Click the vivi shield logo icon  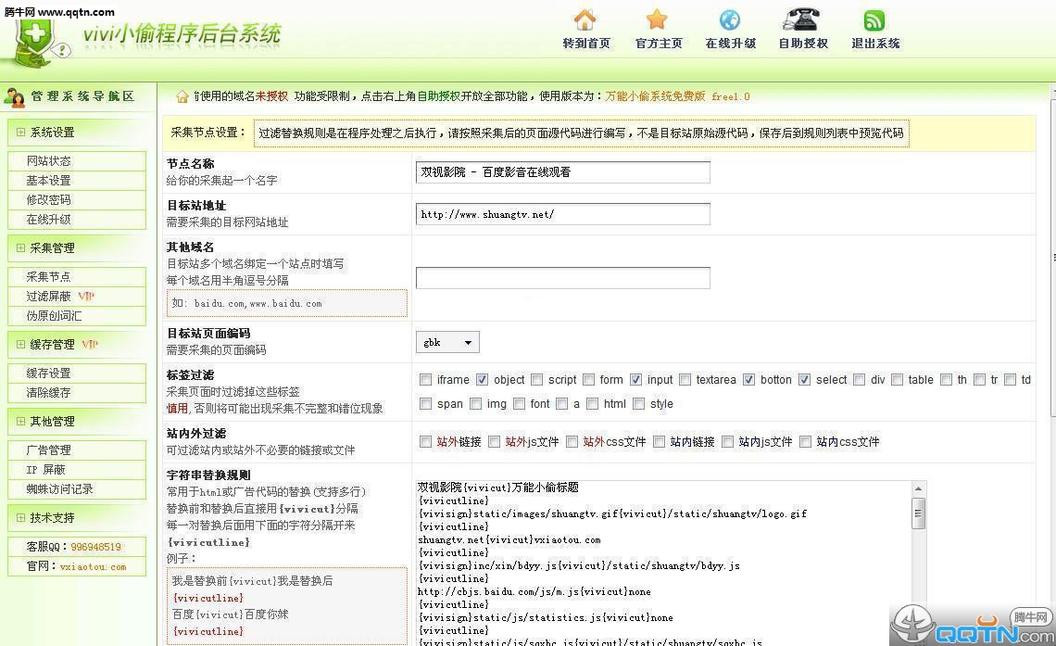click(37, 42)
